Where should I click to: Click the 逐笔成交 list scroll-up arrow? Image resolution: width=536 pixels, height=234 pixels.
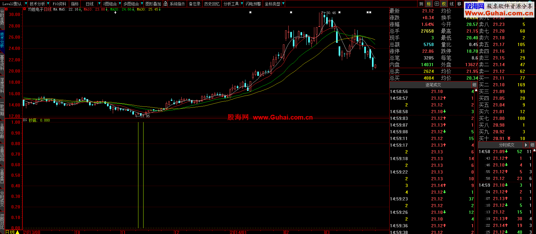click(x=476, y=90)
